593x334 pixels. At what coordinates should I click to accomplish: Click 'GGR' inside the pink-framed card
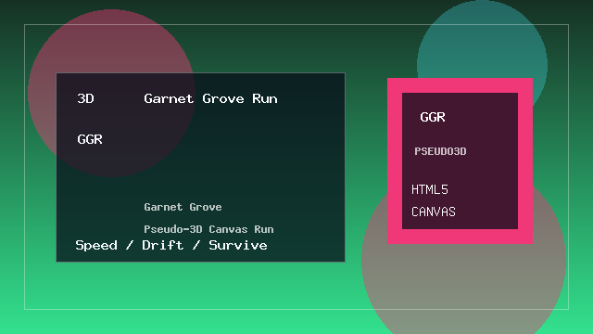pyautogui.click(x=433, y=117)
